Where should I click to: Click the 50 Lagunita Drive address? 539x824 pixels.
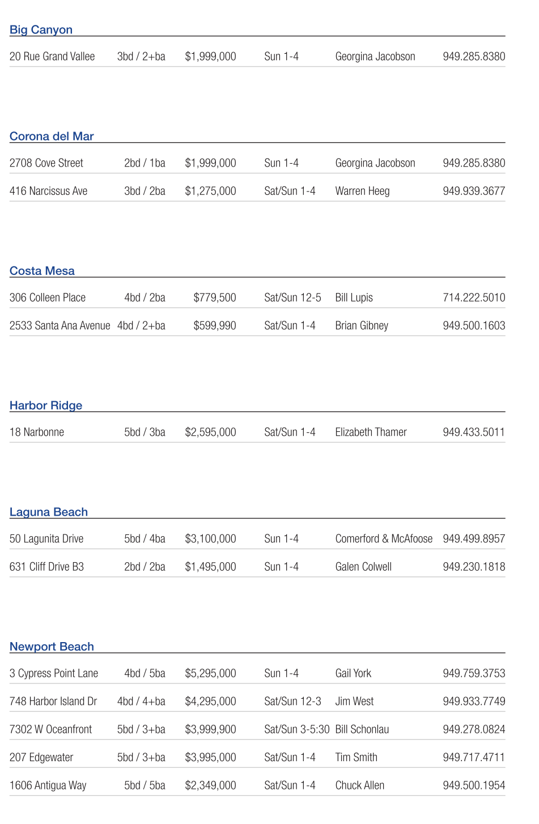(46, 539)
